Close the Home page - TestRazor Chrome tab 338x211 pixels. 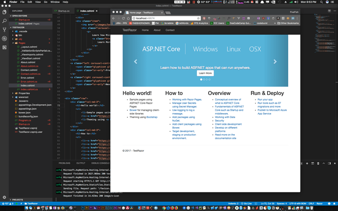162,13
